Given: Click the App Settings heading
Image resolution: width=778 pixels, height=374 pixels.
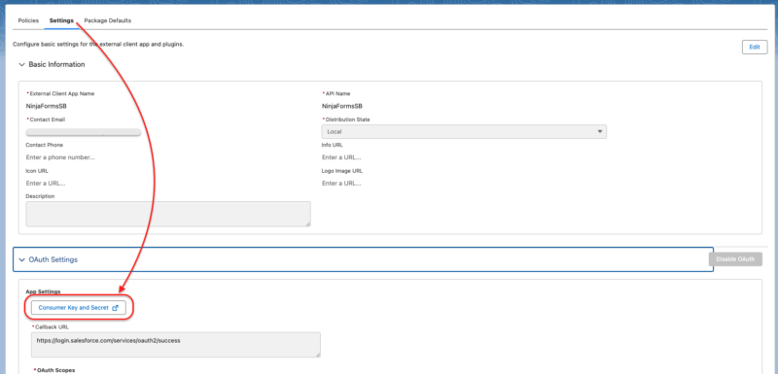Looking at the screenshot, I should [43, 291].
